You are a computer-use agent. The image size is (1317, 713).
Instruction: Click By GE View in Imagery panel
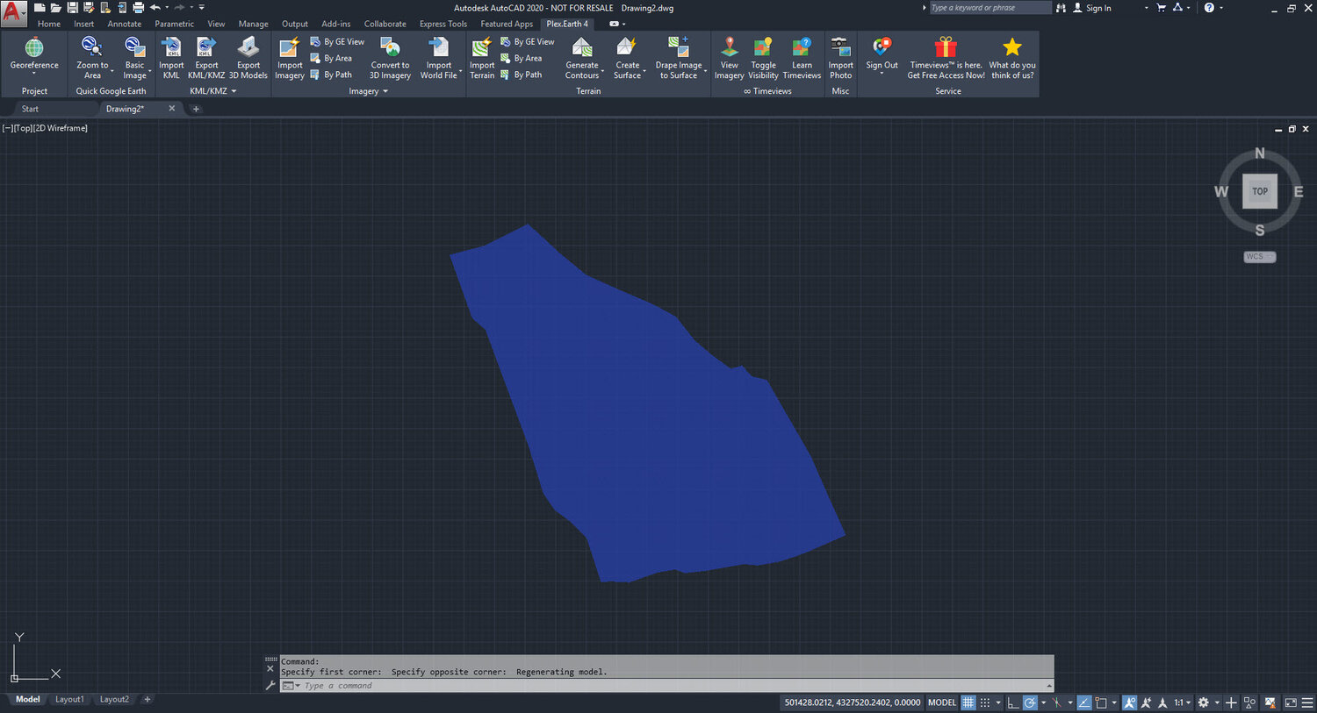[337, 42]
